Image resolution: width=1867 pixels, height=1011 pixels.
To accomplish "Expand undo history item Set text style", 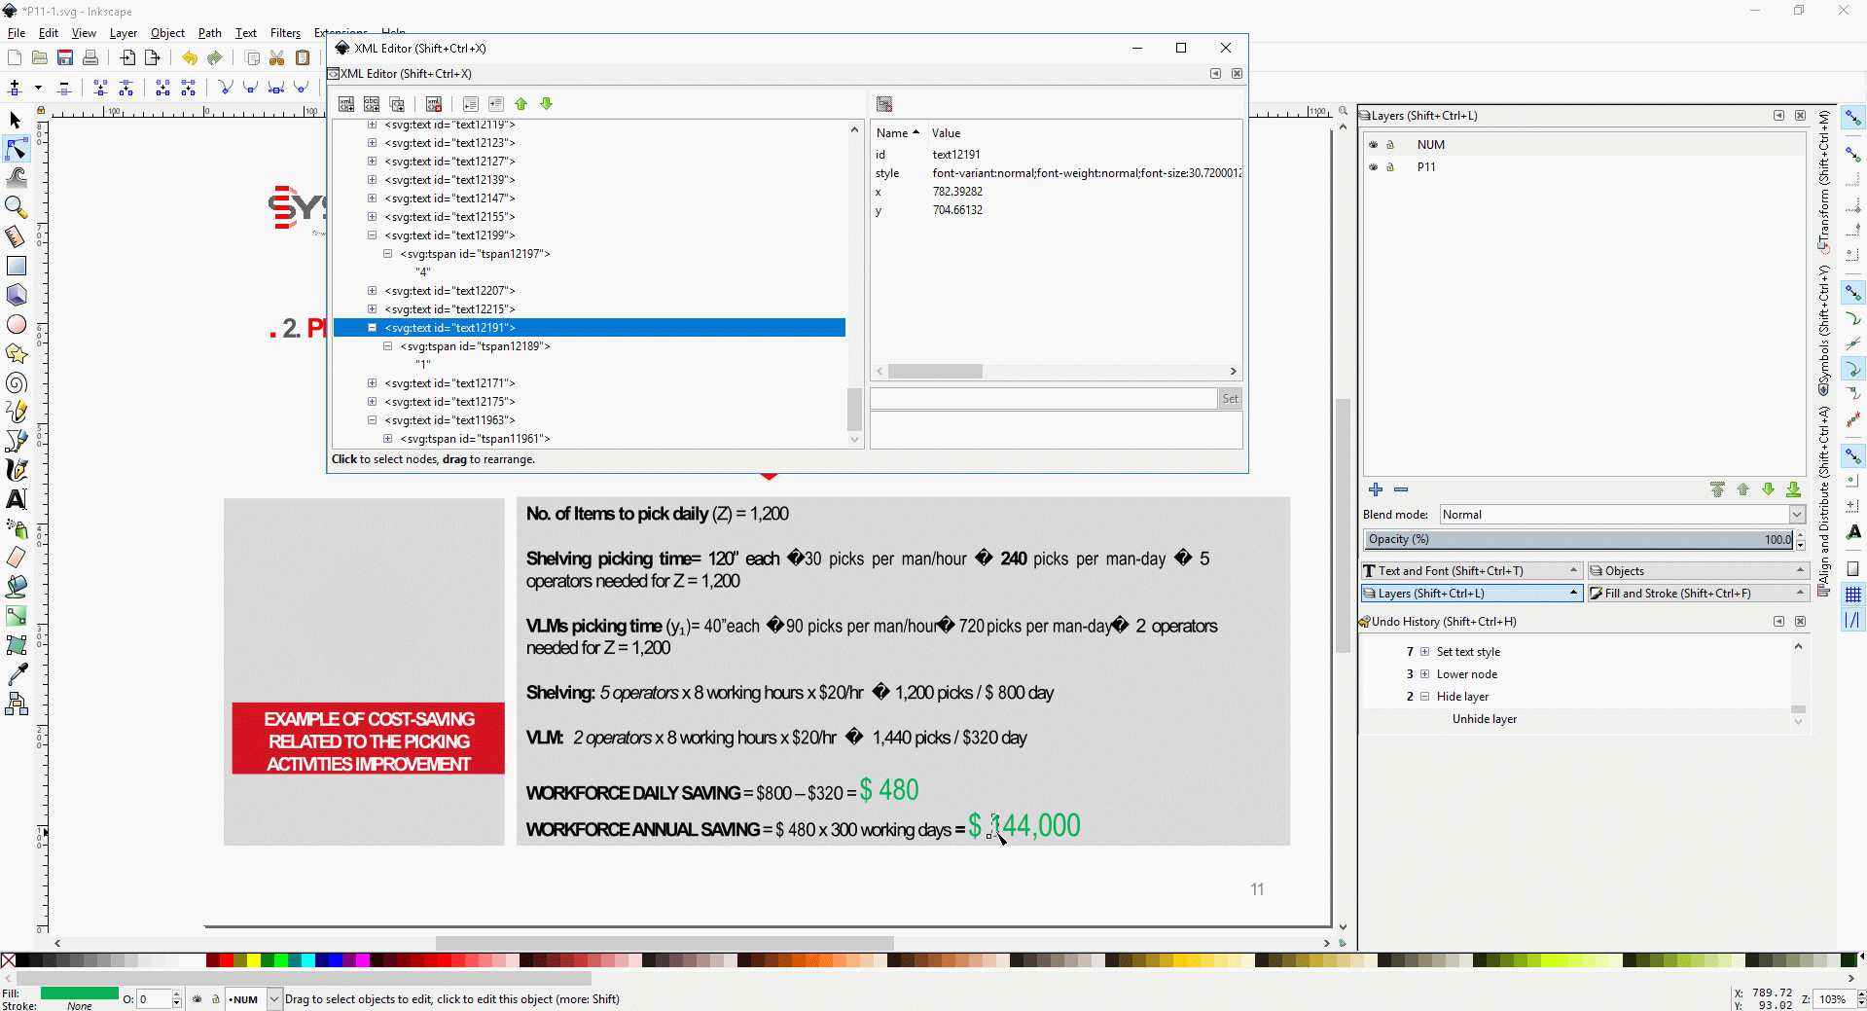I will pyautogui.click(x=1425, y=652).
